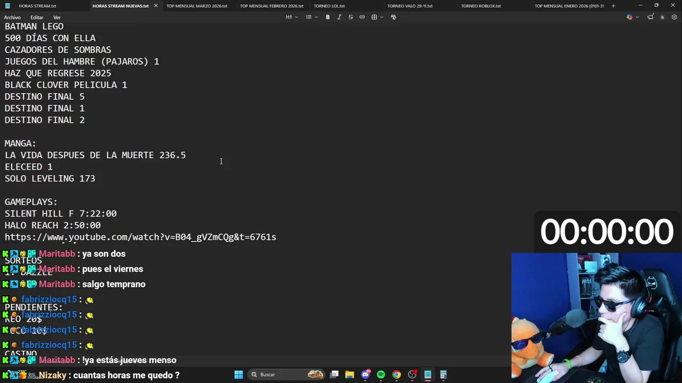Open Notepad settings gear

point(674,17)
